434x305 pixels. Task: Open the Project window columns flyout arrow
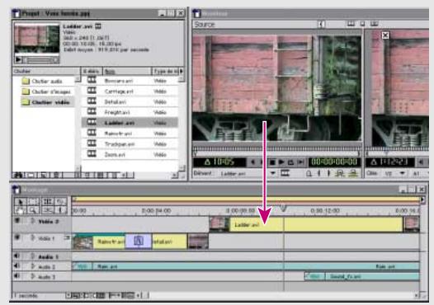click(182, 72)
